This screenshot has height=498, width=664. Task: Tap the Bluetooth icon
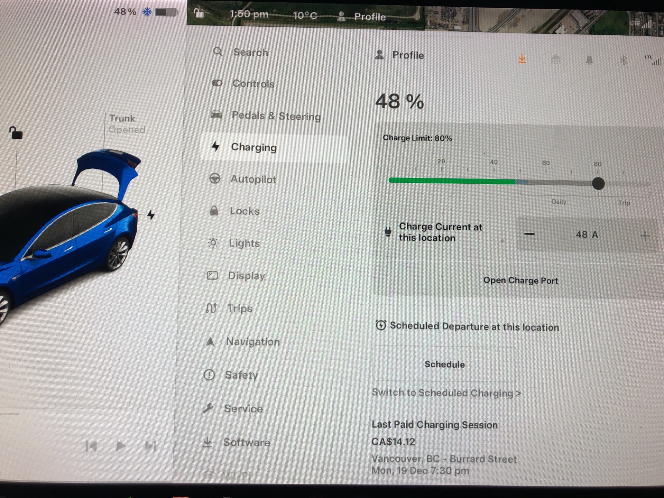tap(623, 61)
